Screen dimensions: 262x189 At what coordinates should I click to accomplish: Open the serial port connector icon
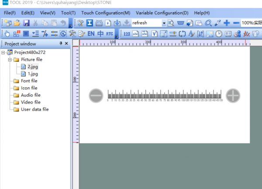(180, 23)
